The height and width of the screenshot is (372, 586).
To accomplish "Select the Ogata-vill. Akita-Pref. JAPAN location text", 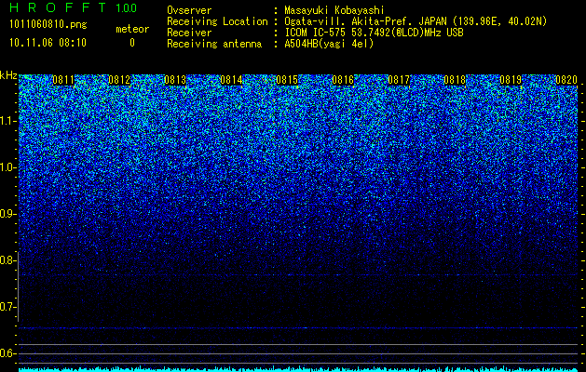I will coord(416,21).
